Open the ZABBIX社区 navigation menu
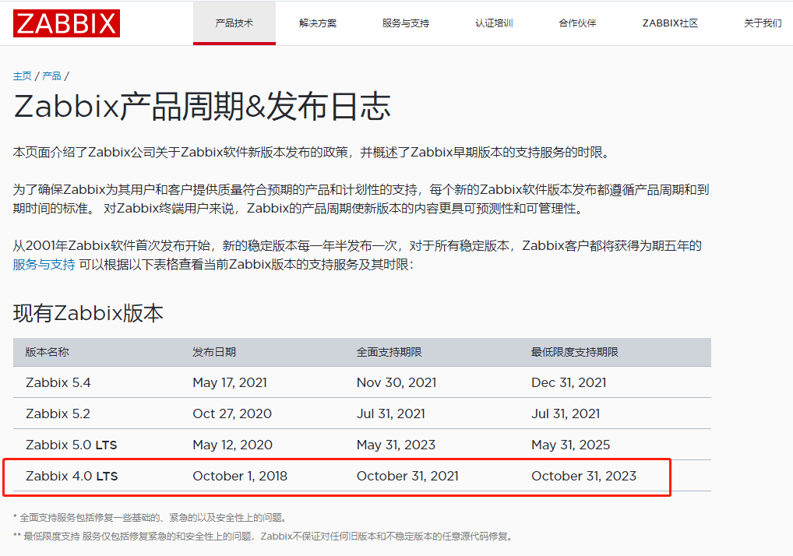This screenshot has height=556, width=793. (x=668, y=23)
